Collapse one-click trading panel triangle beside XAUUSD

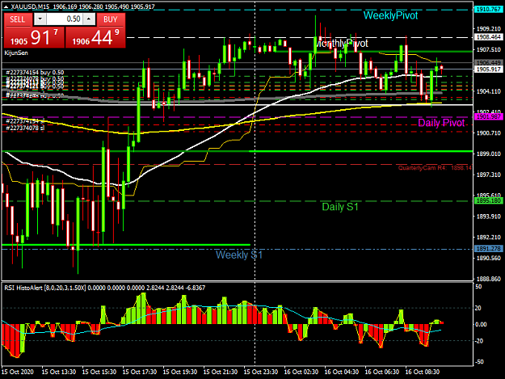click(6, 6)
